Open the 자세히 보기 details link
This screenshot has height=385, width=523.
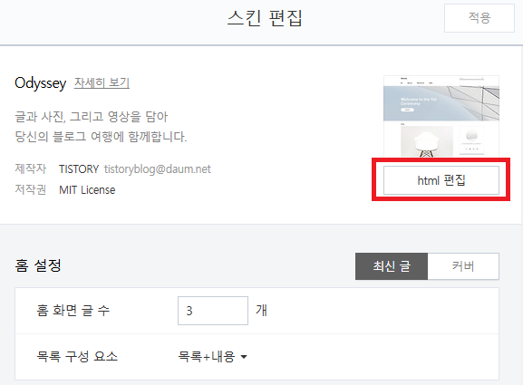[102, 82]
